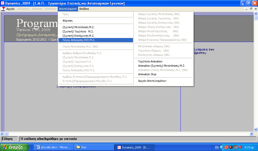
Task: Minimize the Dynamics_2009 main window
Action: (x=243, y=3)
